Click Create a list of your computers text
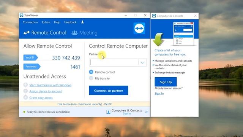The height and width of the screenshot is (137, 243). pyautogui.click(x=170, y=53)
